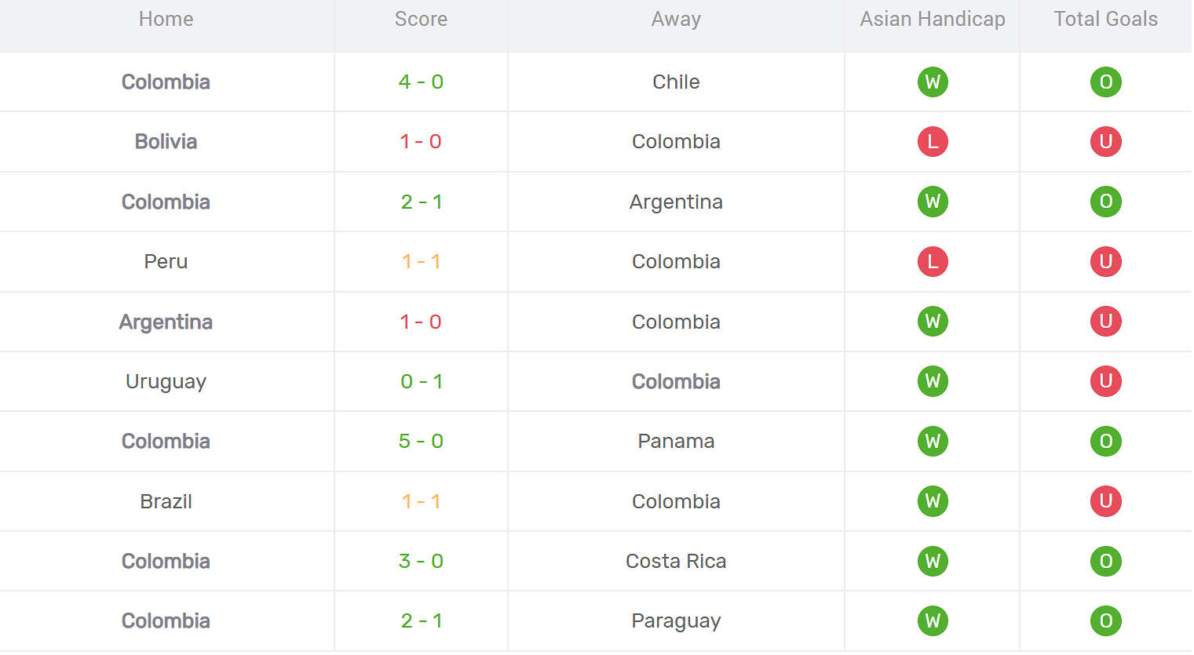Click the L handicap badge in Peru row
The width and height of the screenshot is (1194, 655).
pos(933,261)
